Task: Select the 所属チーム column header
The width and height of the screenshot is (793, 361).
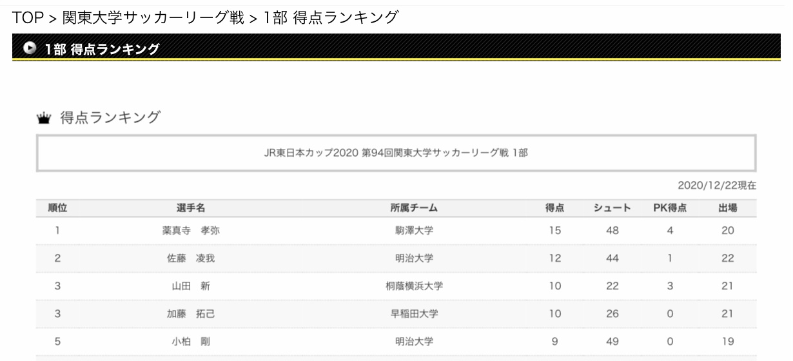Action: click(414, 208)
